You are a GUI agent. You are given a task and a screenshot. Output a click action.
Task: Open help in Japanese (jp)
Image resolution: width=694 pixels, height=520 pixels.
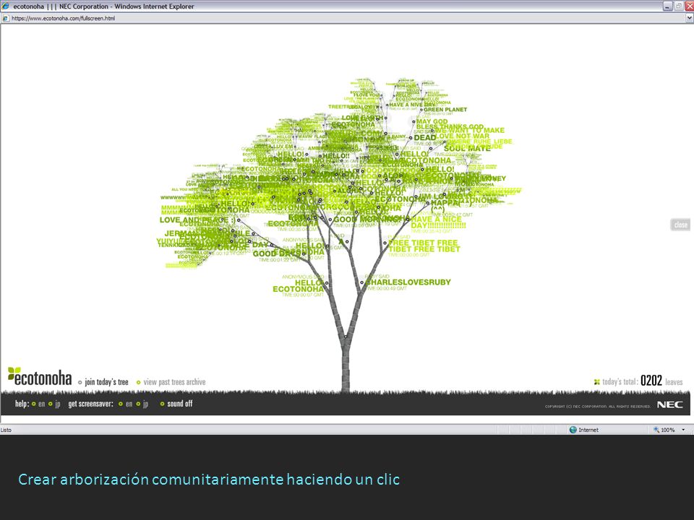tap(58, 404)
